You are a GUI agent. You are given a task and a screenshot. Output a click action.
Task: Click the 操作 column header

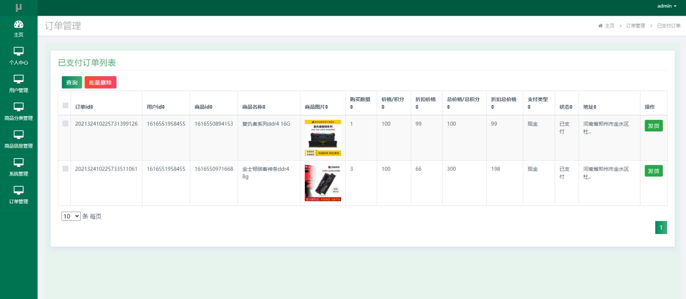click(649, 107)
